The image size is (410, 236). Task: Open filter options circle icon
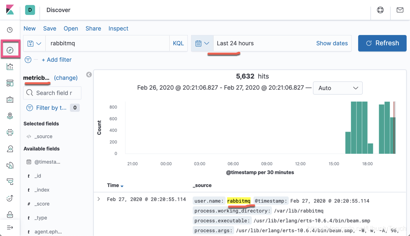click(28, 60)
